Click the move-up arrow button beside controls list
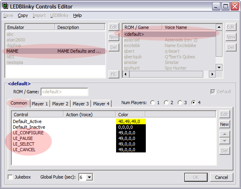The width and height of the screenshot is (241, 189). pyautogui.click(x=225, y=134)
